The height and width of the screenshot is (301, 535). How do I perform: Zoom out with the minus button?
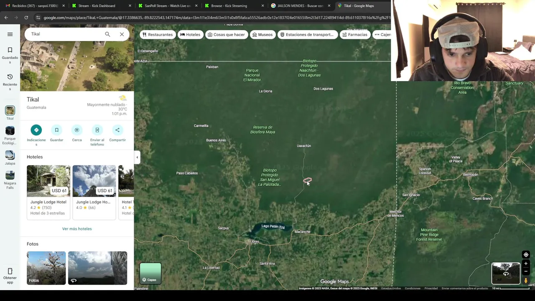coord(526,271)
